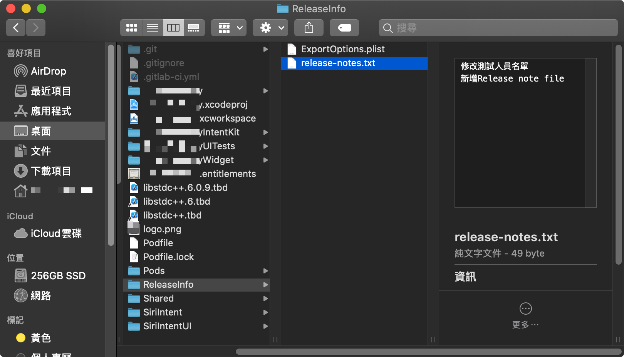This screenshot has width=624, height=357.
Task: Expand the SiriIntent folder arrow
Action: [x=265, y=312]
